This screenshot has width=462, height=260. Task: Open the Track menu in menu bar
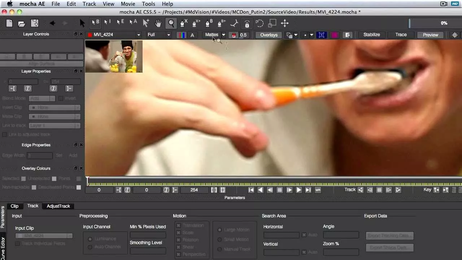point(89,4)
